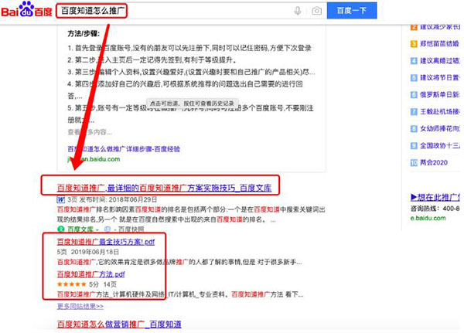Open the 百度知道怎么做营销推广_百度知道 result

coord(124,324)
